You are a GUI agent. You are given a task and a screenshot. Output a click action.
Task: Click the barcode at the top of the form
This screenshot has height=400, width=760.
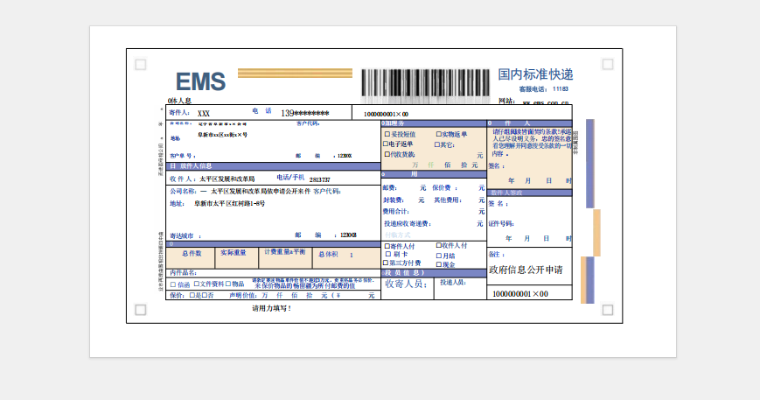click(426, 84)
